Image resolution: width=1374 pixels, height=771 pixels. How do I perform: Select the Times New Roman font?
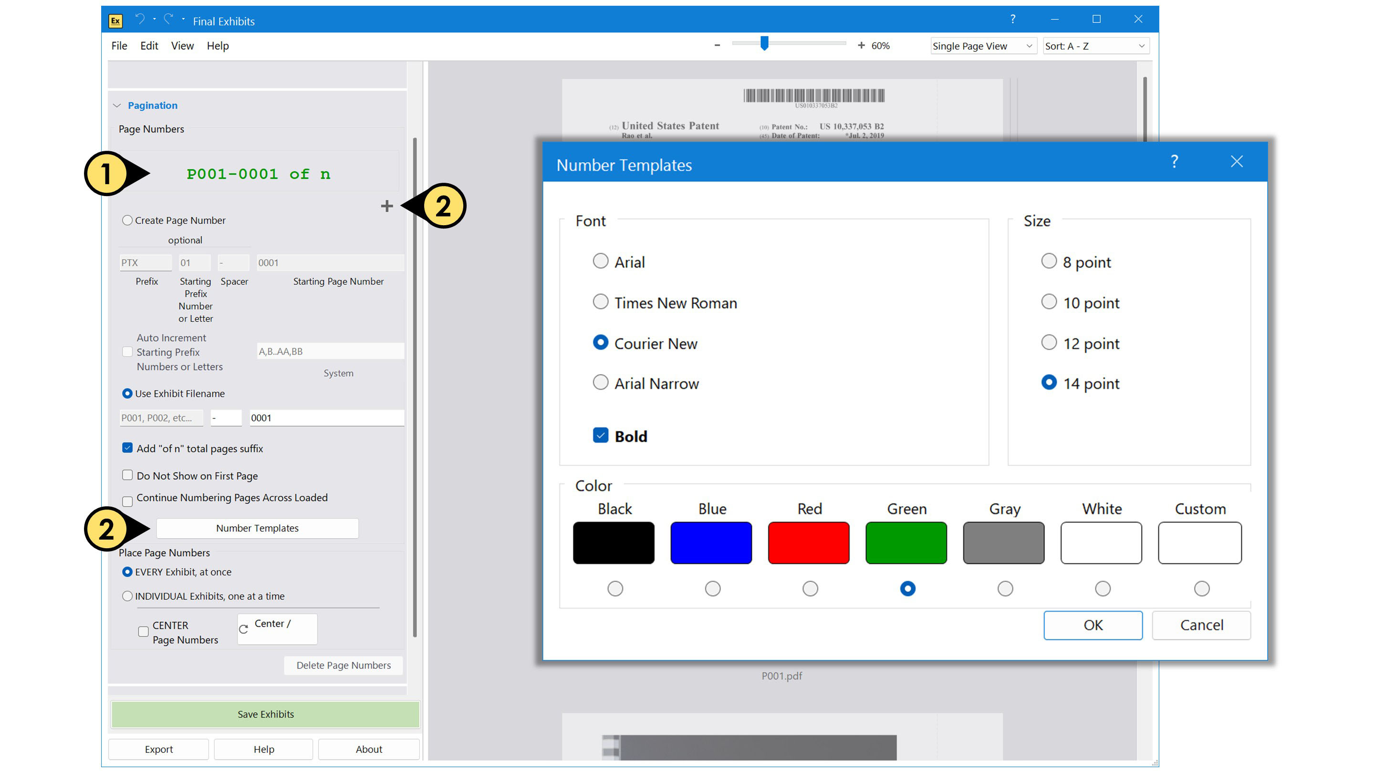[x=601, y=302]
